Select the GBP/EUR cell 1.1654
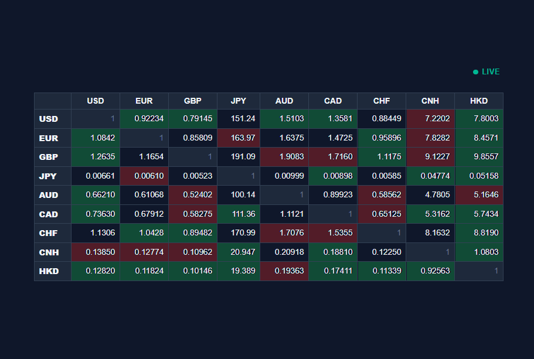The width and height of the screenshot is (534, 359). pyautogui.click(x=144, y=157)
